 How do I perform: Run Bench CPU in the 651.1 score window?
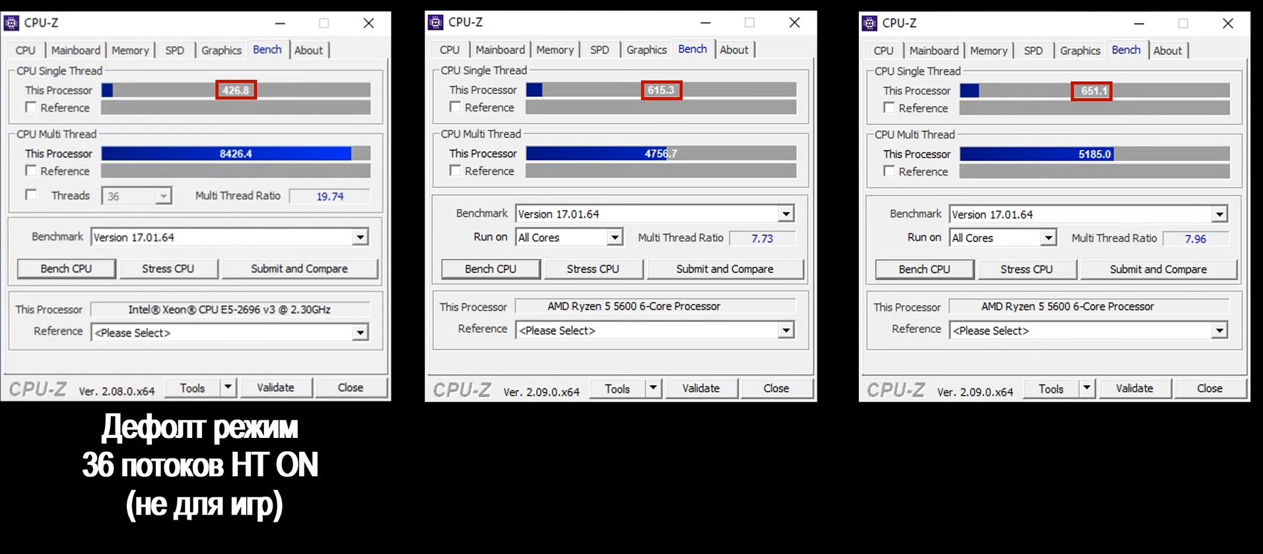tap(924, 269)
